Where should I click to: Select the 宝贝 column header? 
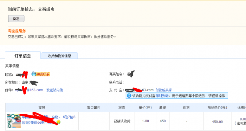42,108
